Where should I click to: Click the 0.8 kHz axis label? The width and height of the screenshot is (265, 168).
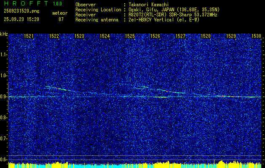[3, 118]
